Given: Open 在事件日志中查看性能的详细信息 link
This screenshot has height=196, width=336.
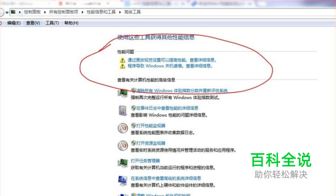Looking at the screenshot, I should pos(167,108).
